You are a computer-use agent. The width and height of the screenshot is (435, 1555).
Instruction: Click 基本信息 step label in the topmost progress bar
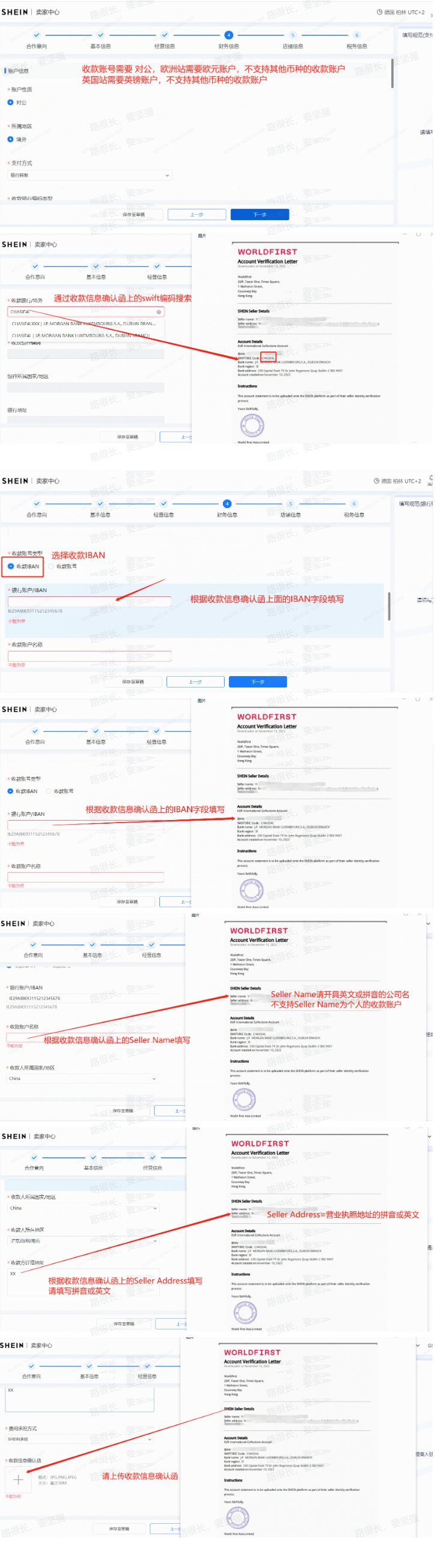point(101,46)
